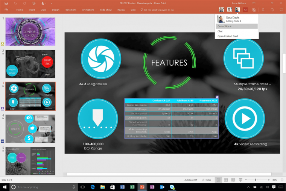Select the 4k video recording caption
The height and width of the screenshot is (191, 286).
tap(251, 144)
